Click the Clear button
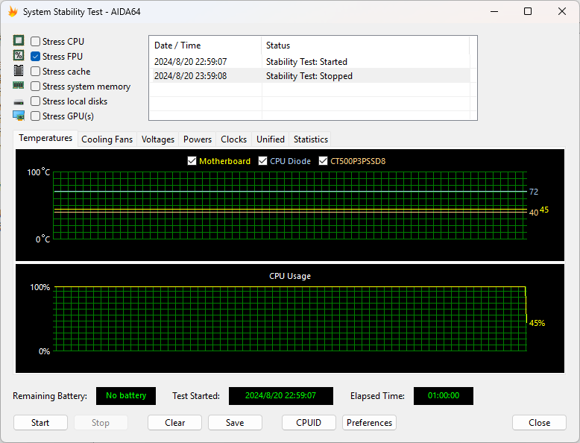The width and height of the screenshot is (580, 443). 174,423
